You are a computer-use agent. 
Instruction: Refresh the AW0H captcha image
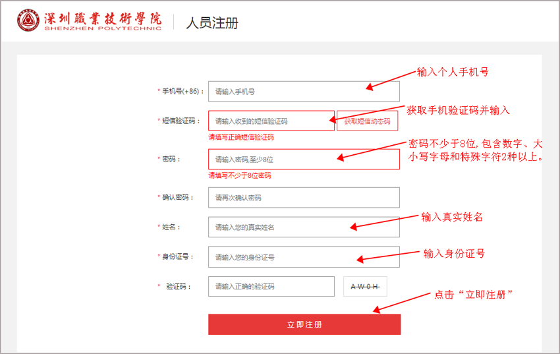[x=365, y=287]
